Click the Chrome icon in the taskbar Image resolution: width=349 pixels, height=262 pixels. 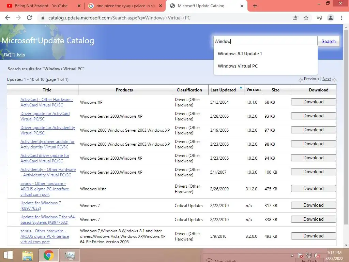[x=48, y=255]
